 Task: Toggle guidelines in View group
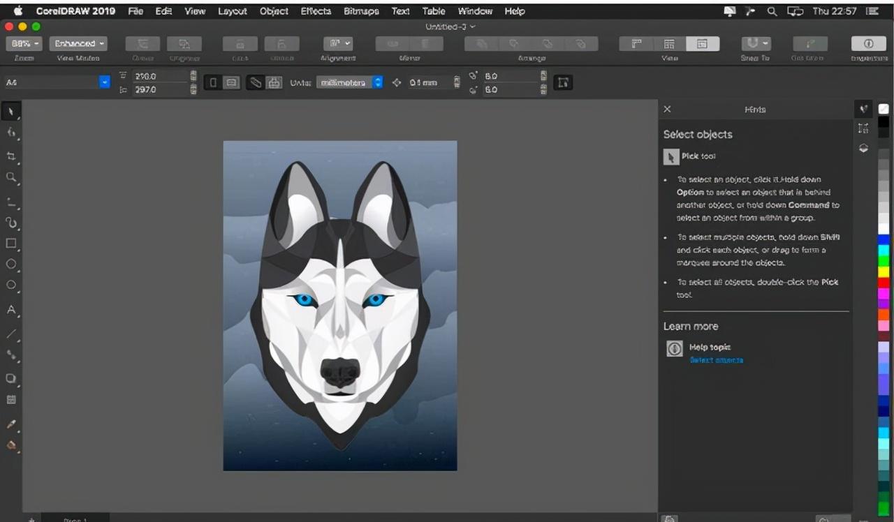(x=703, y=43)
